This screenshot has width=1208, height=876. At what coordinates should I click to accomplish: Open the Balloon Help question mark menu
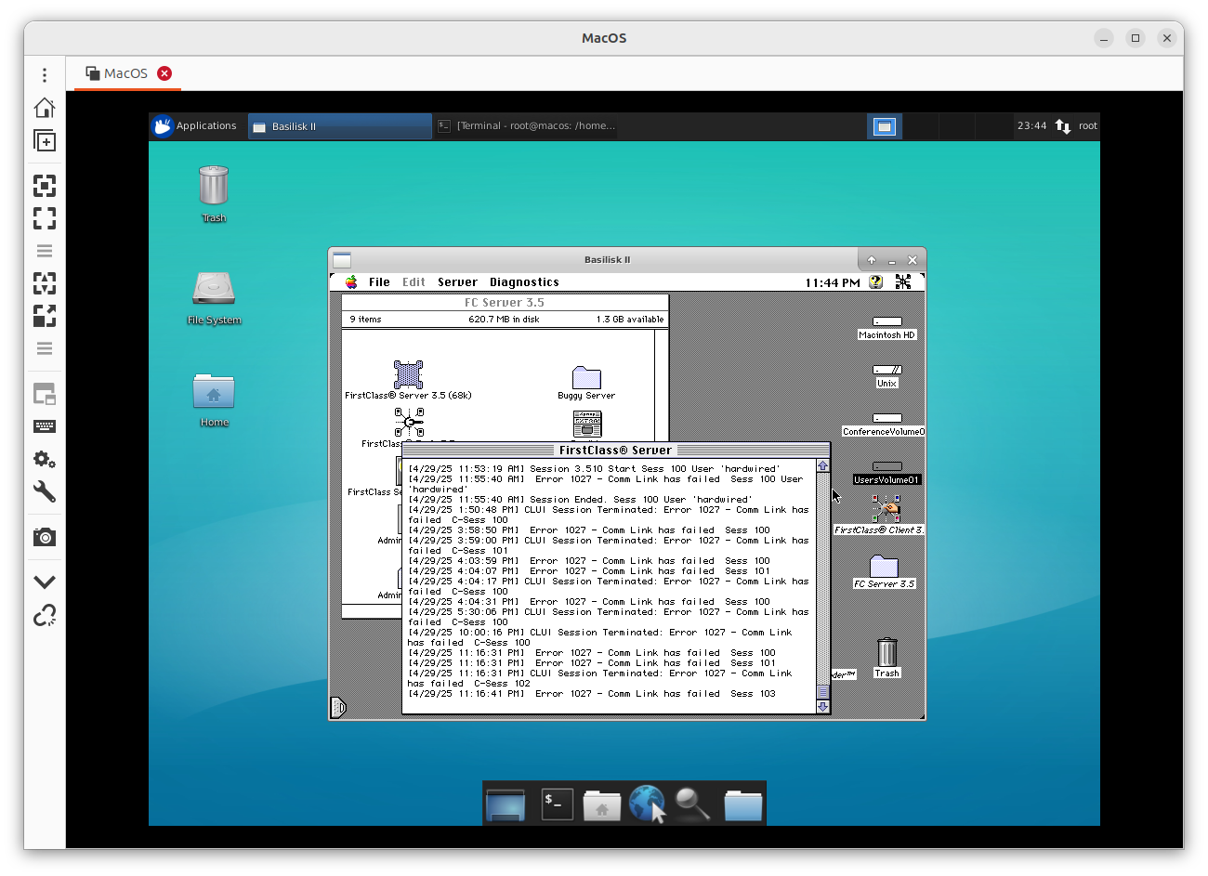click(x=875, y=282)
